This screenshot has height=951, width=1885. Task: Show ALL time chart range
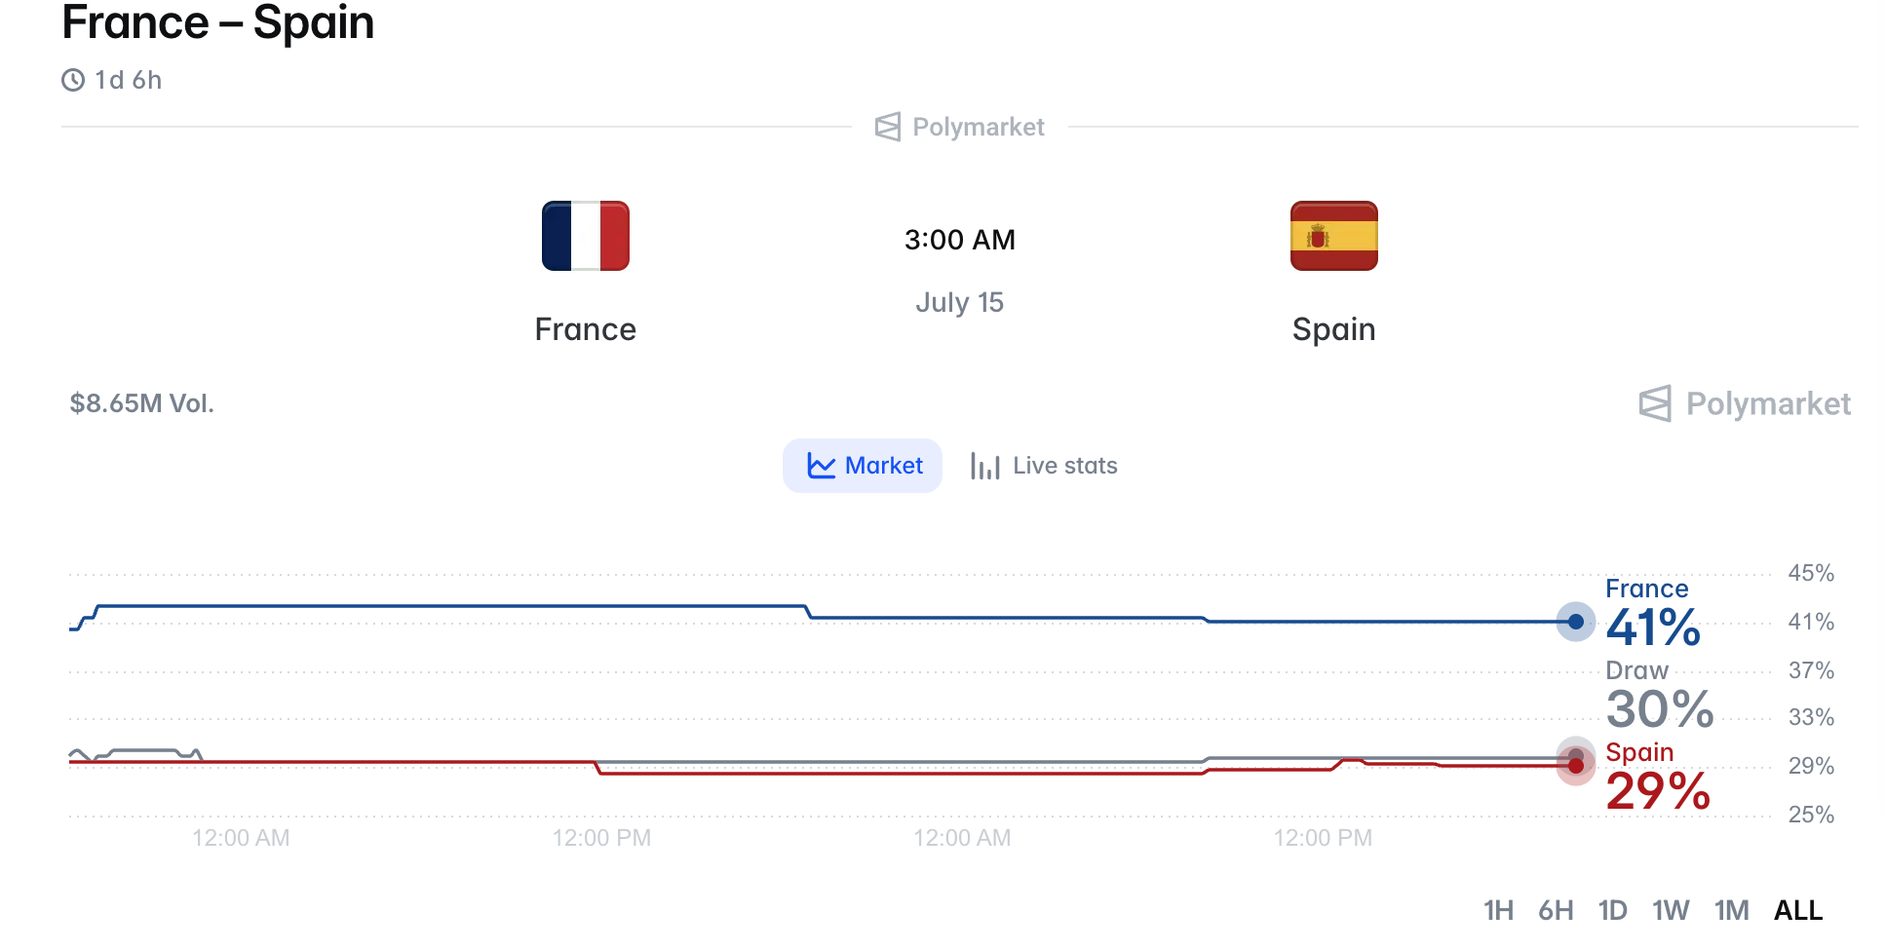coord(1798,910)
